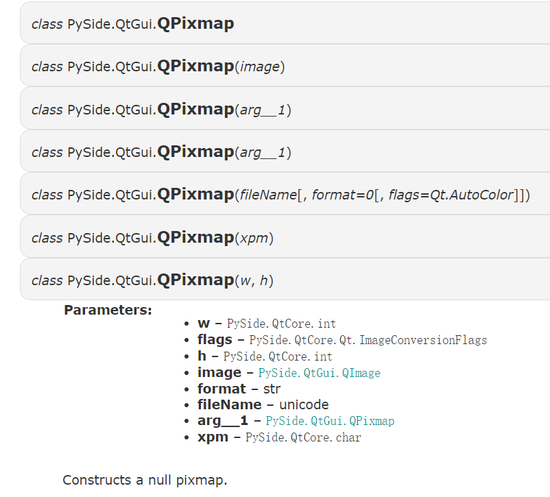Click the QPixmap(image) constructor signature
Screen dimensions: 550x497
click(x=158, y=66)
